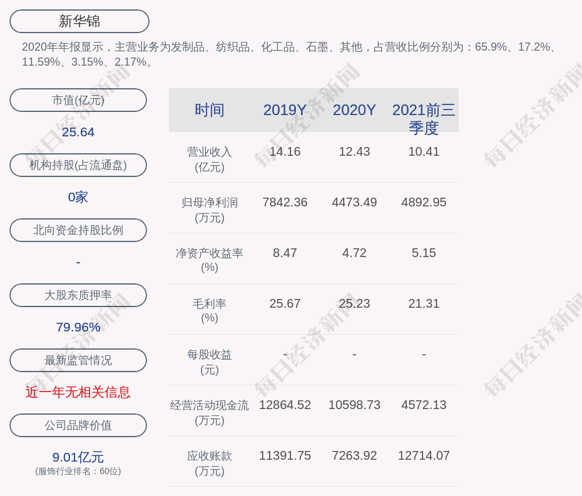The image size is (582, 496).
Task: Click the 营业收入(亿元) row label
Action: [209, 159]
